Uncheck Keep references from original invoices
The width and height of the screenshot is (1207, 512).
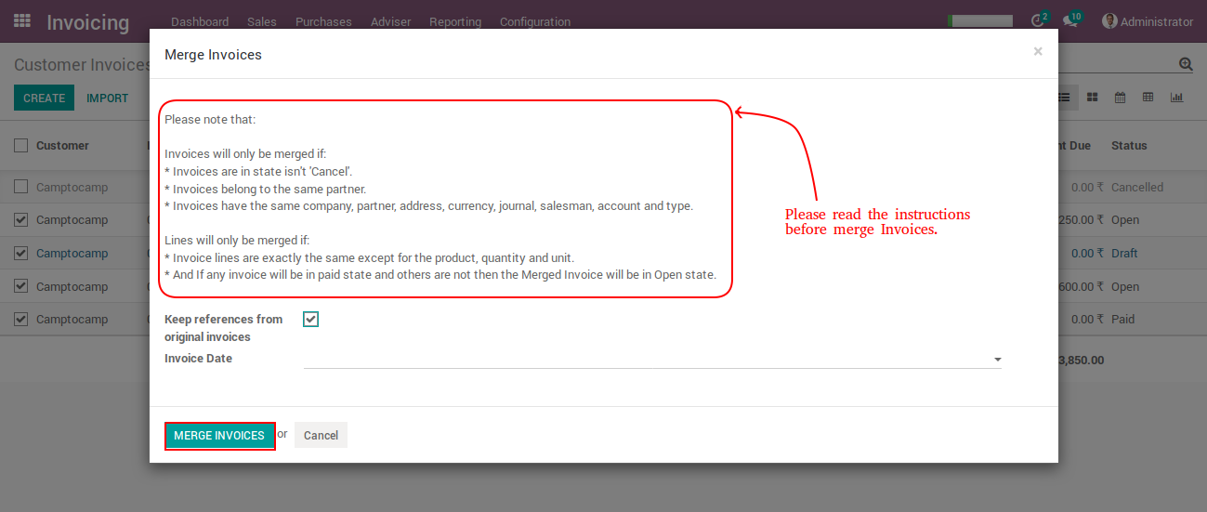click(x=310, y=320)
